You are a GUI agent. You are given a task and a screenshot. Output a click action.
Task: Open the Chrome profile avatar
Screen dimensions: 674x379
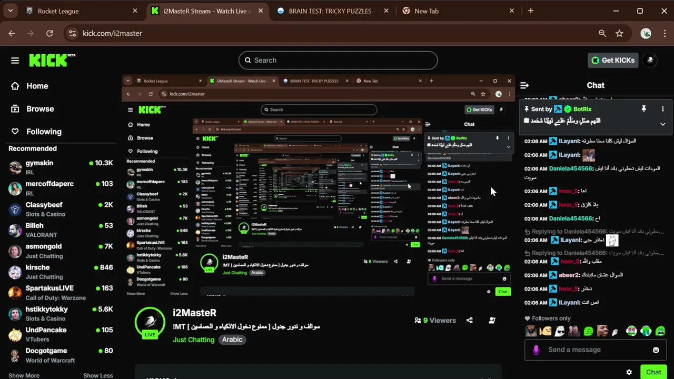[x=646, y=33]
